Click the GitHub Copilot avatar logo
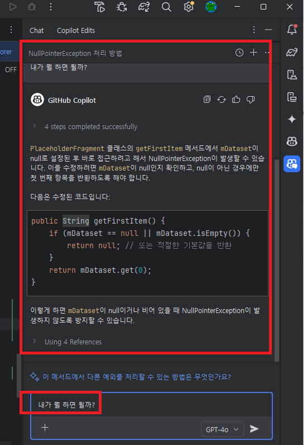Image resolution: width=307 pixels, height=445 pixels. 37,100
